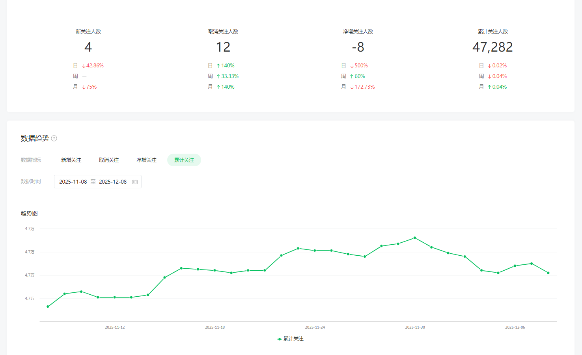Click the green legend marker for 累计关注

click(x=280, y=339)
